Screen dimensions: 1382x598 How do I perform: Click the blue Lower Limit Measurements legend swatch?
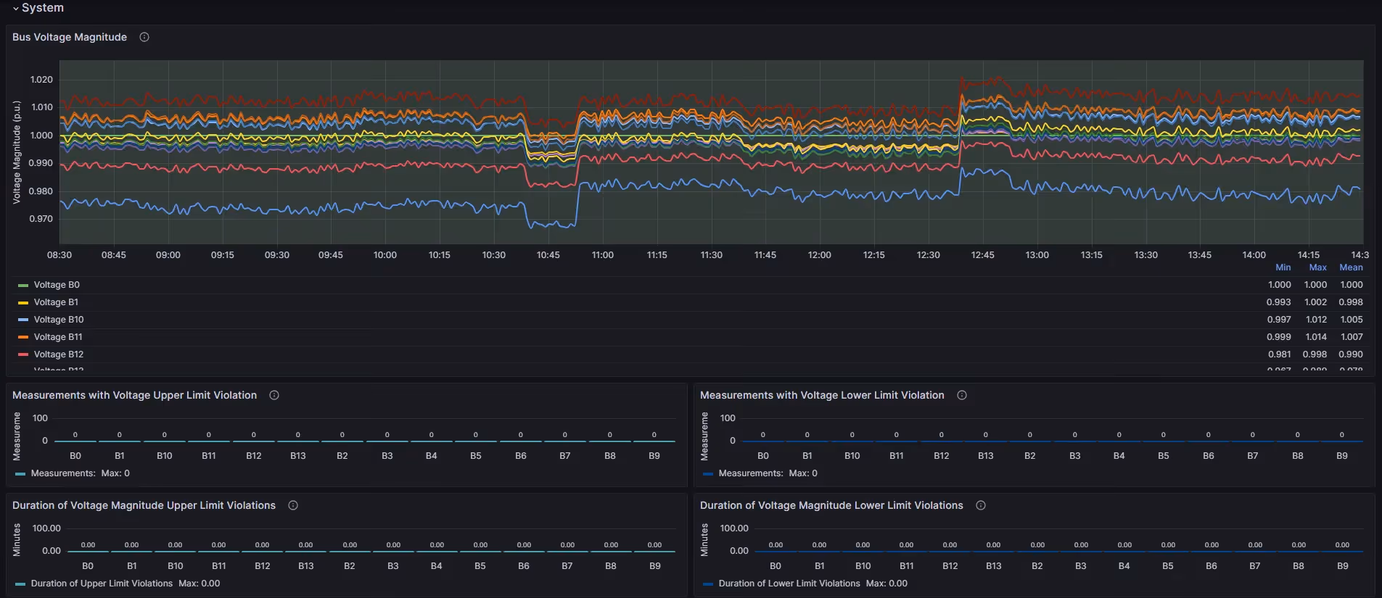pyautogui.click(x=708, y=474)
